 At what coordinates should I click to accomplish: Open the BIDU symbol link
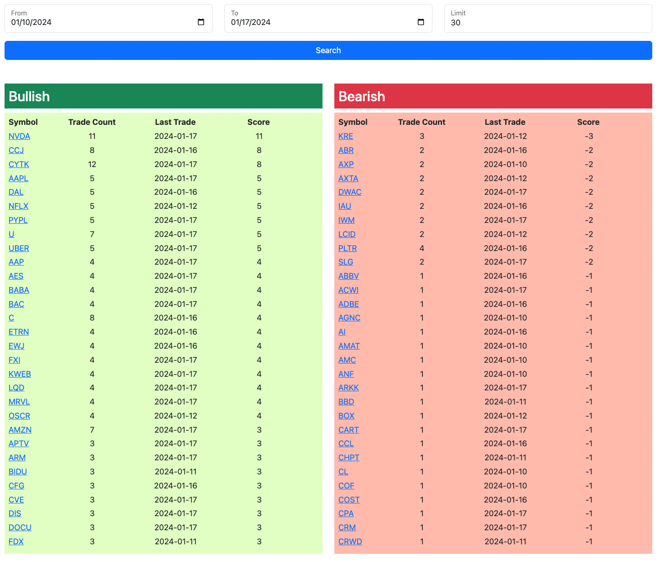pyautogui.click(x=18, y=472)
